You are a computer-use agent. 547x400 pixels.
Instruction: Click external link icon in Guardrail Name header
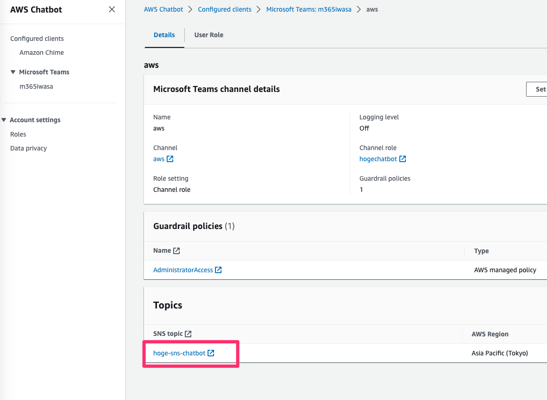(176, 250)
